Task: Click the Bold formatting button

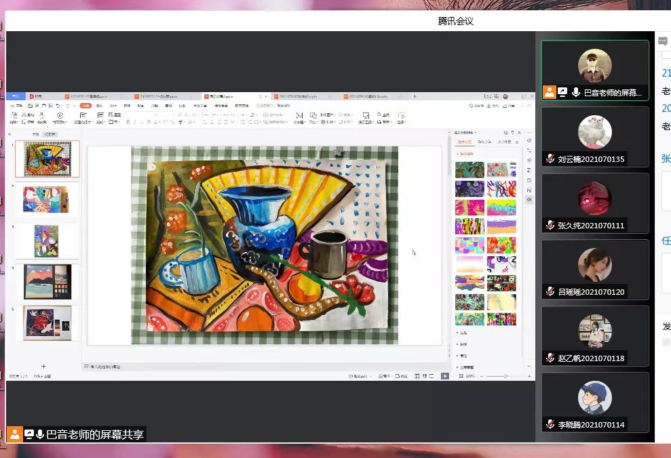Action: pyautogui.click(x=127, y=123)
